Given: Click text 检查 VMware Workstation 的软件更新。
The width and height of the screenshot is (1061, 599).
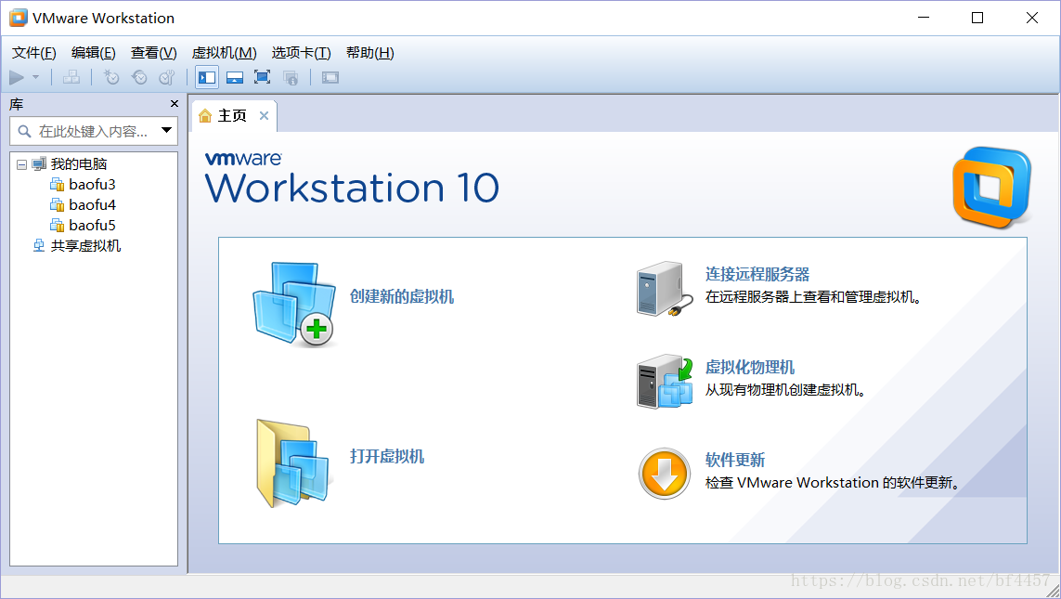Looking at the screenshot, I should [833, 483].
